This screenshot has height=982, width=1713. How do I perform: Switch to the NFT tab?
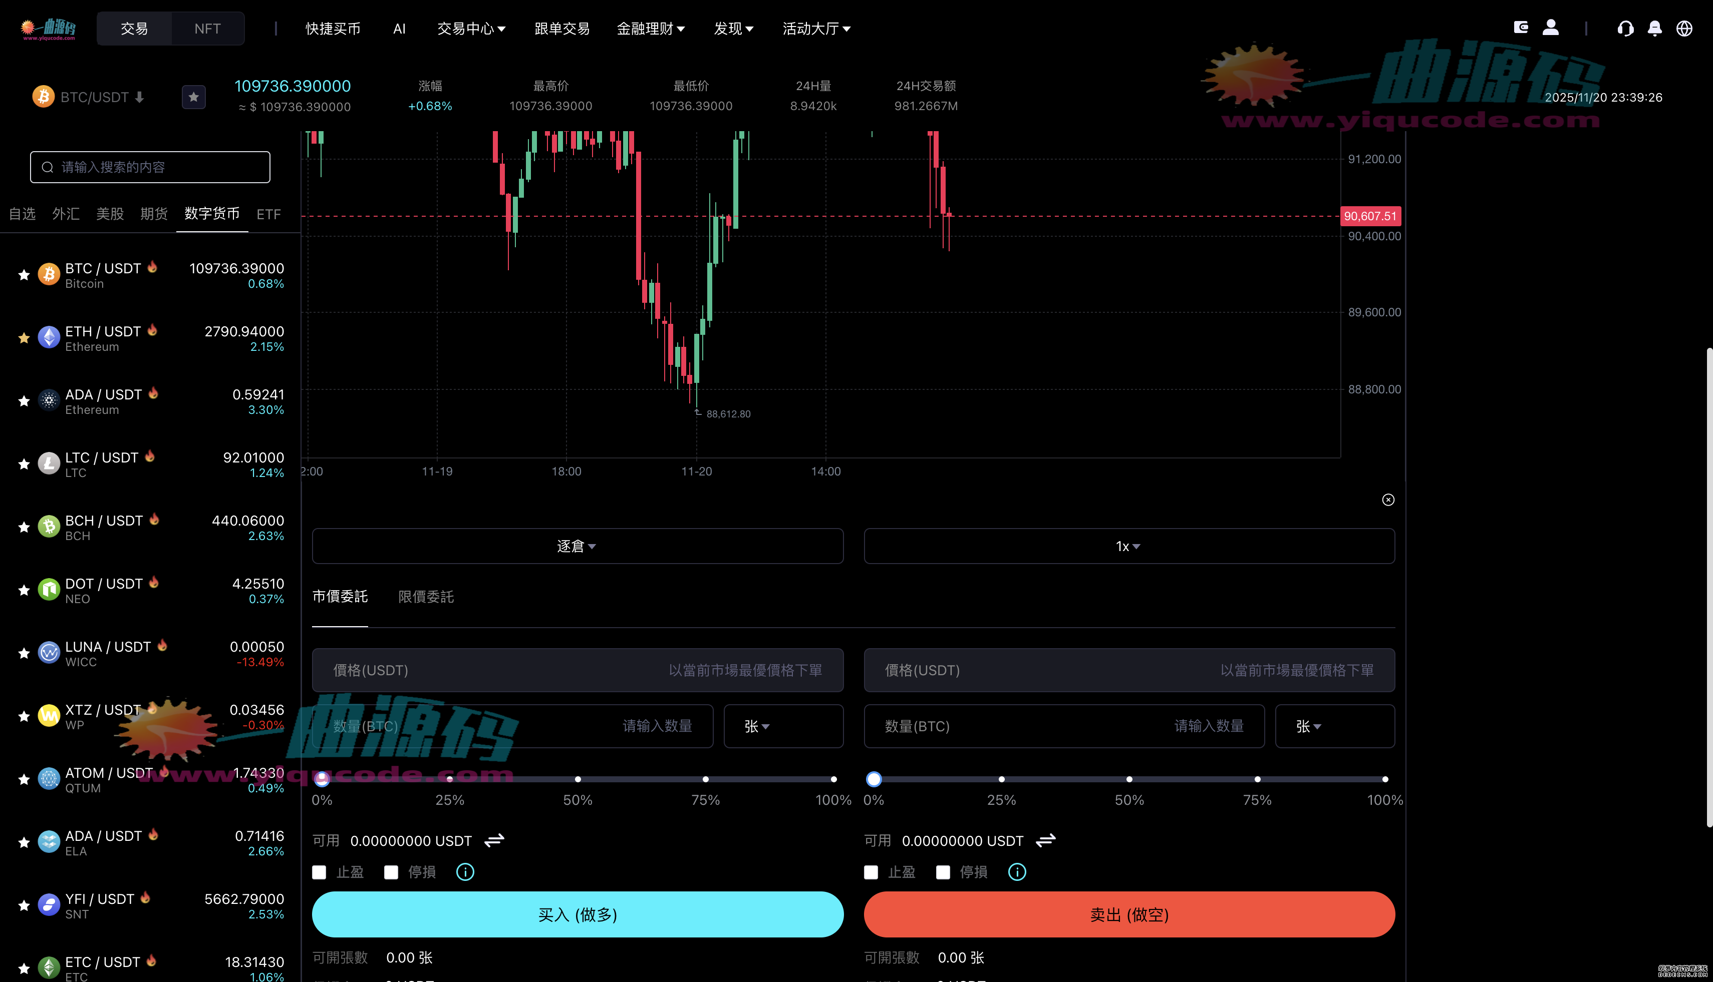[207, 29]
